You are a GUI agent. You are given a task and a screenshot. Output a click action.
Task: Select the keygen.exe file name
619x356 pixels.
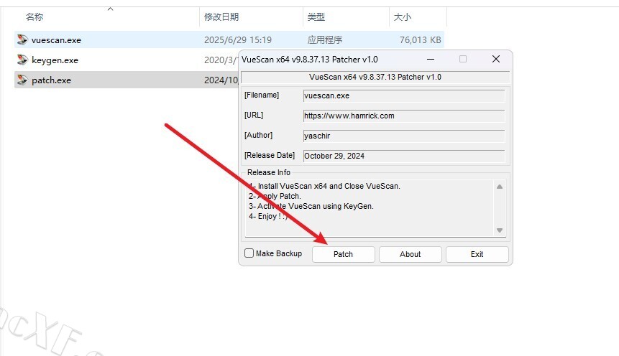pos(55,60)
